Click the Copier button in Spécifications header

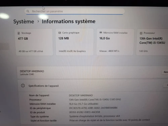[166, 85]
